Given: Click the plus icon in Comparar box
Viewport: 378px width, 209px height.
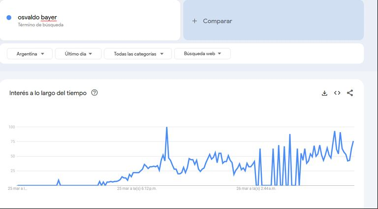Looking at the screenshot, I should click(194, 21).
